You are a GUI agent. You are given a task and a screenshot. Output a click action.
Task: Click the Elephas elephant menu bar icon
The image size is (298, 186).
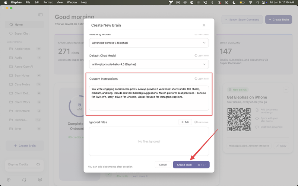[x=171, y=3]
